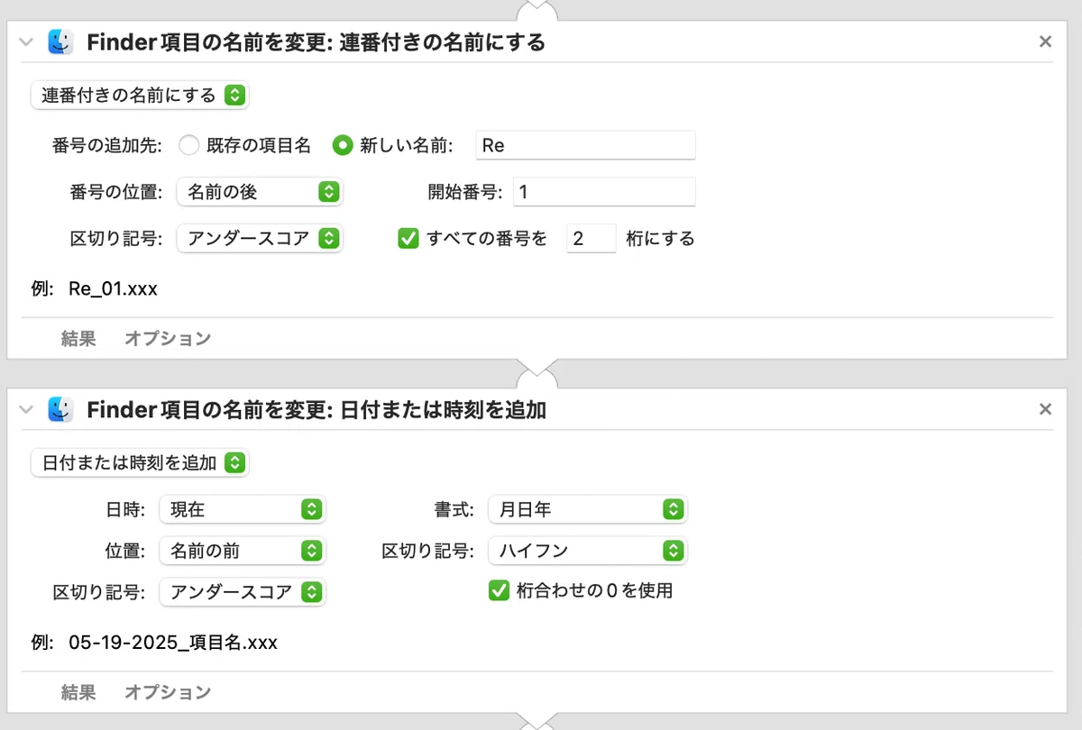Click the Finder icon of the 日付または時刻を追加 action
1082x730 pixels.
(x=61, y=409)
